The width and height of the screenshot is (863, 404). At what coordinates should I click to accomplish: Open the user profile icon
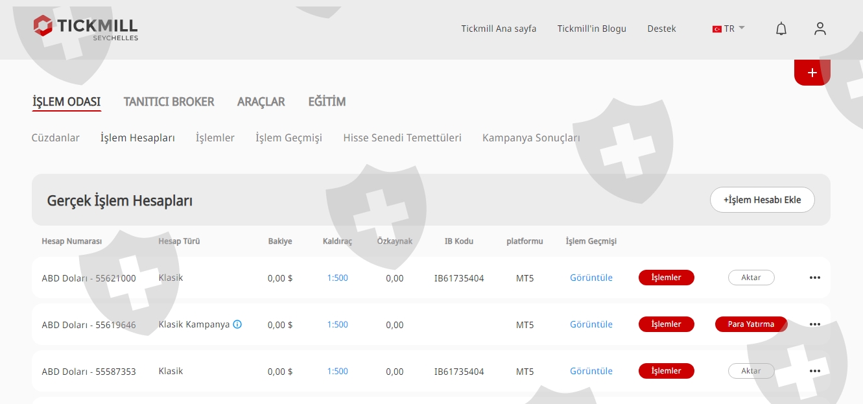coord(820,29)
